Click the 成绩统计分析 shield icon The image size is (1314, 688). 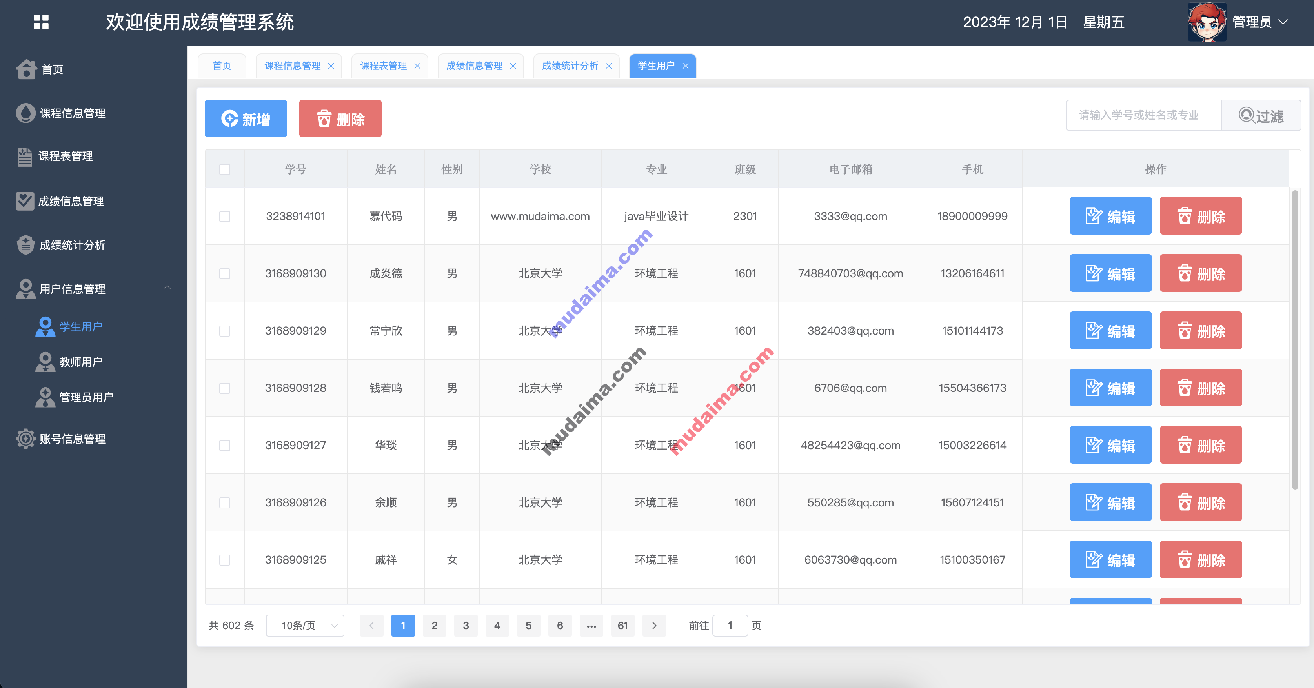25,245
